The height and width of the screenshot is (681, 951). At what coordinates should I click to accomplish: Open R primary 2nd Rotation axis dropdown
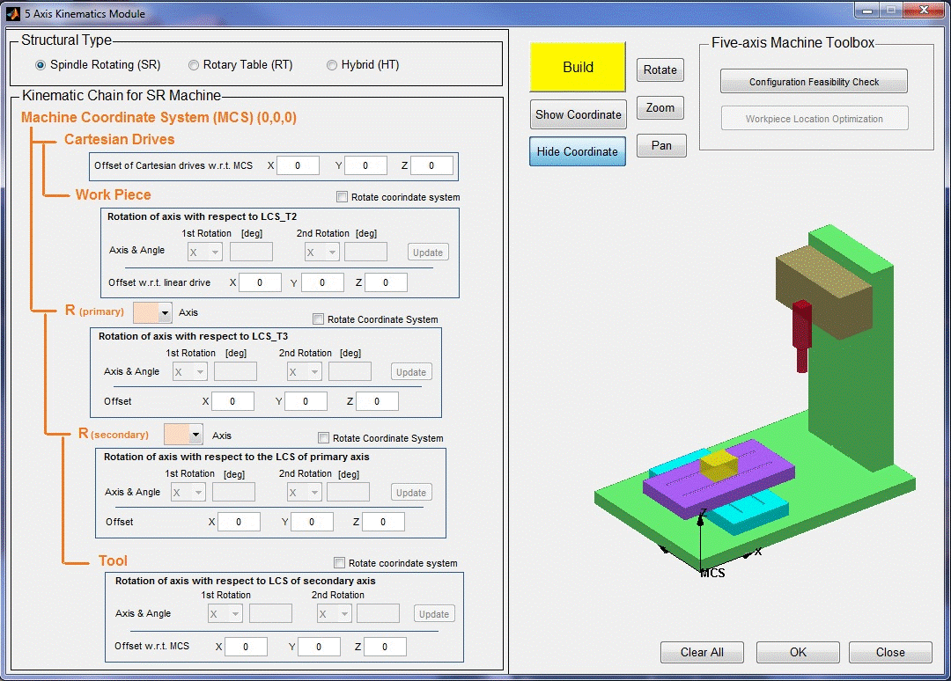(305, 371)
